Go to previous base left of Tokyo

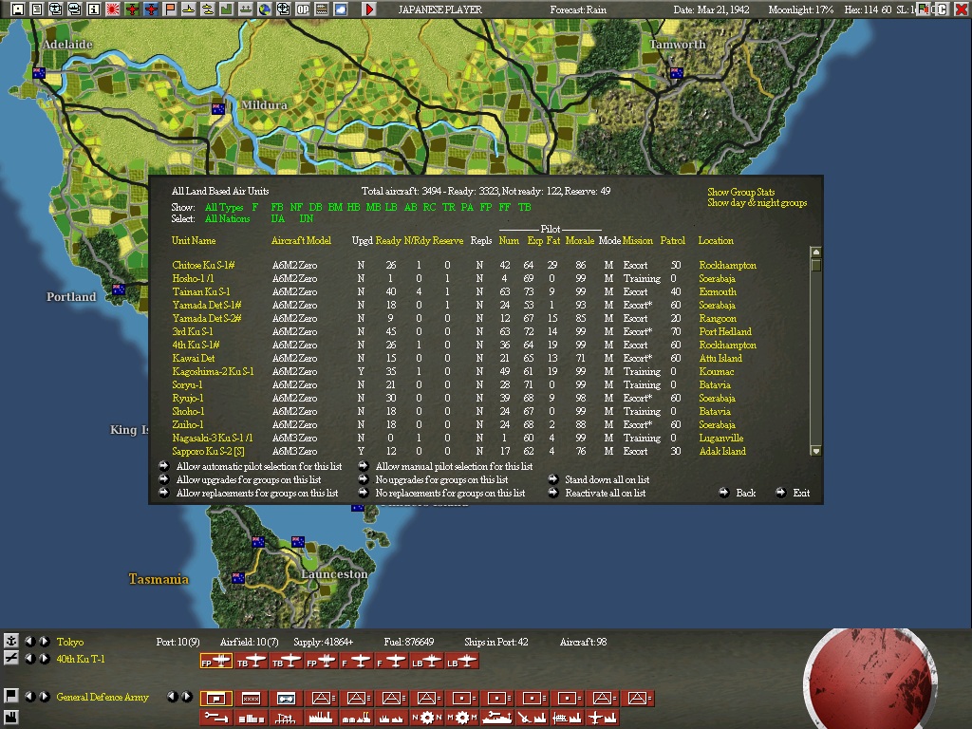click(29, 641)
